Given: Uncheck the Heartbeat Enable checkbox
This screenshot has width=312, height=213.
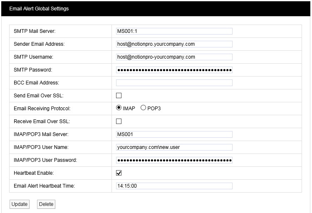Looking at the screenshot, I should pyautogui.click(x=119, y=173).
